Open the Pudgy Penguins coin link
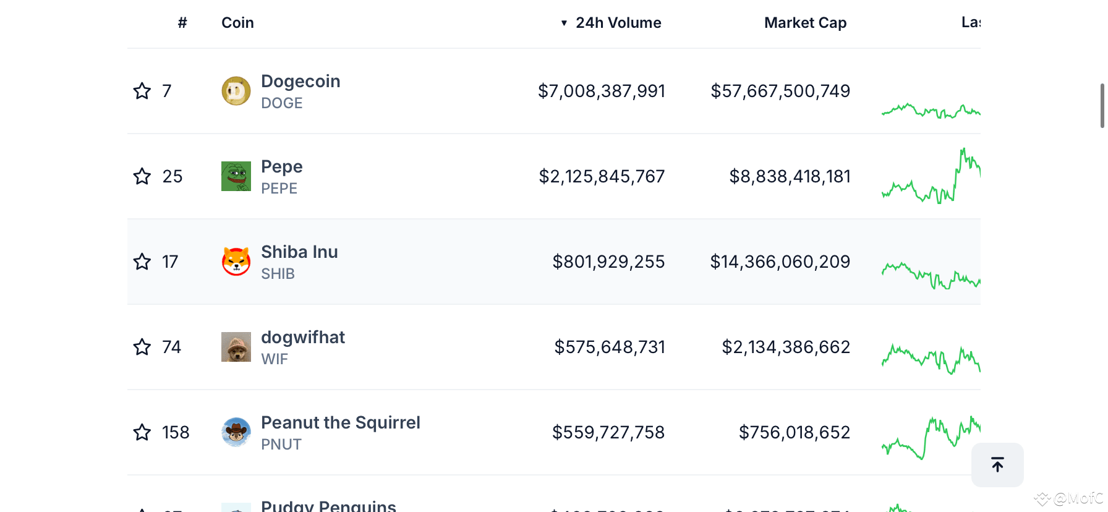This screenshot has width=1108, height=512. (328, 505)
